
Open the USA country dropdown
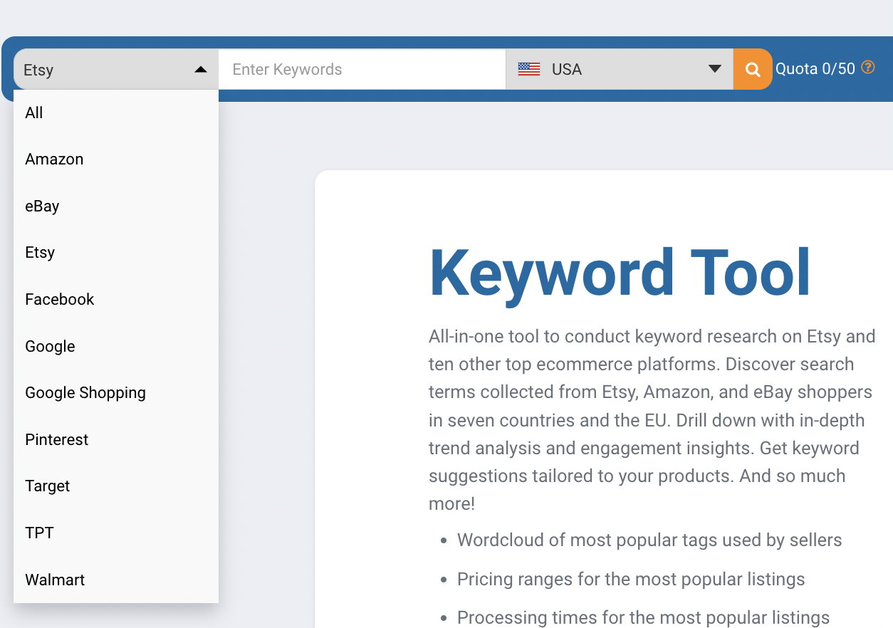coord(620,69)
